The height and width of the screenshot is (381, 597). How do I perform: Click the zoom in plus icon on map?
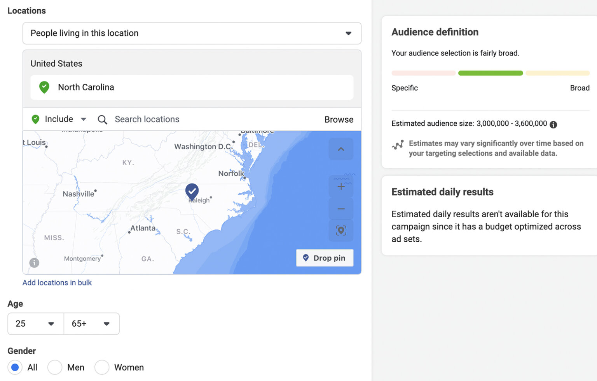point(341,186)
